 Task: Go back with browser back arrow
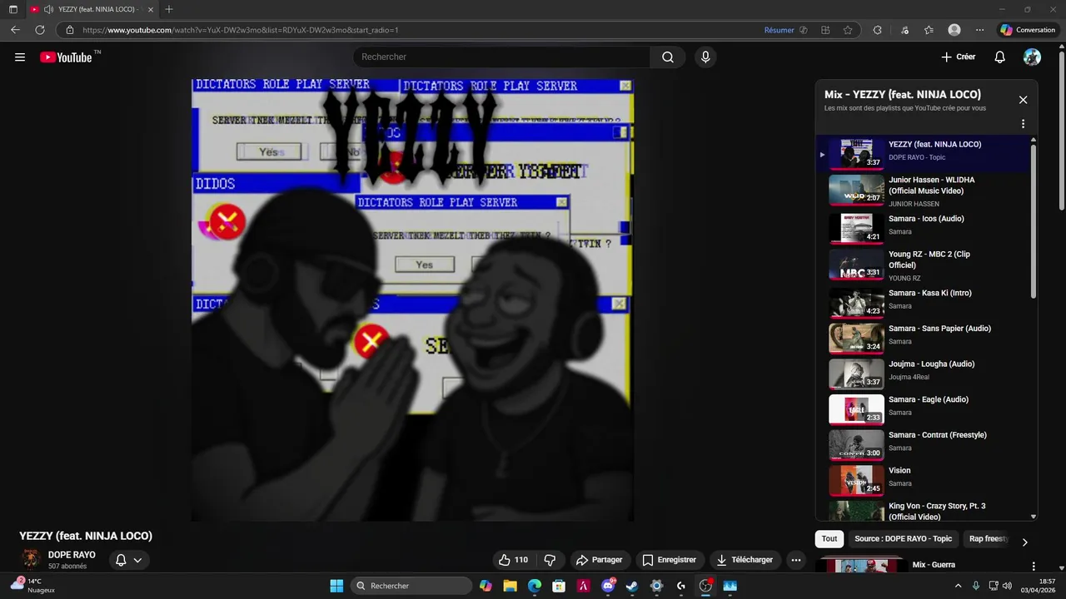15,30
